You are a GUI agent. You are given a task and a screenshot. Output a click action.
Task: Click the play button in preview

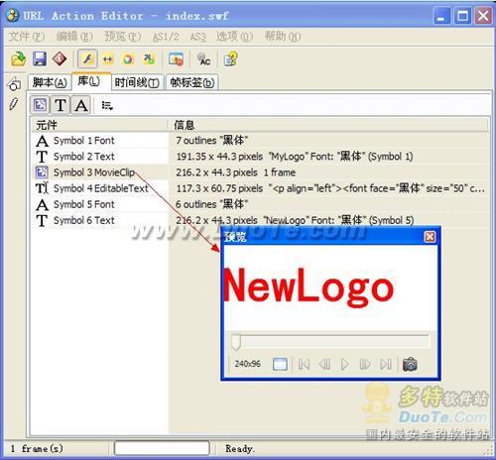pos(344,364)
